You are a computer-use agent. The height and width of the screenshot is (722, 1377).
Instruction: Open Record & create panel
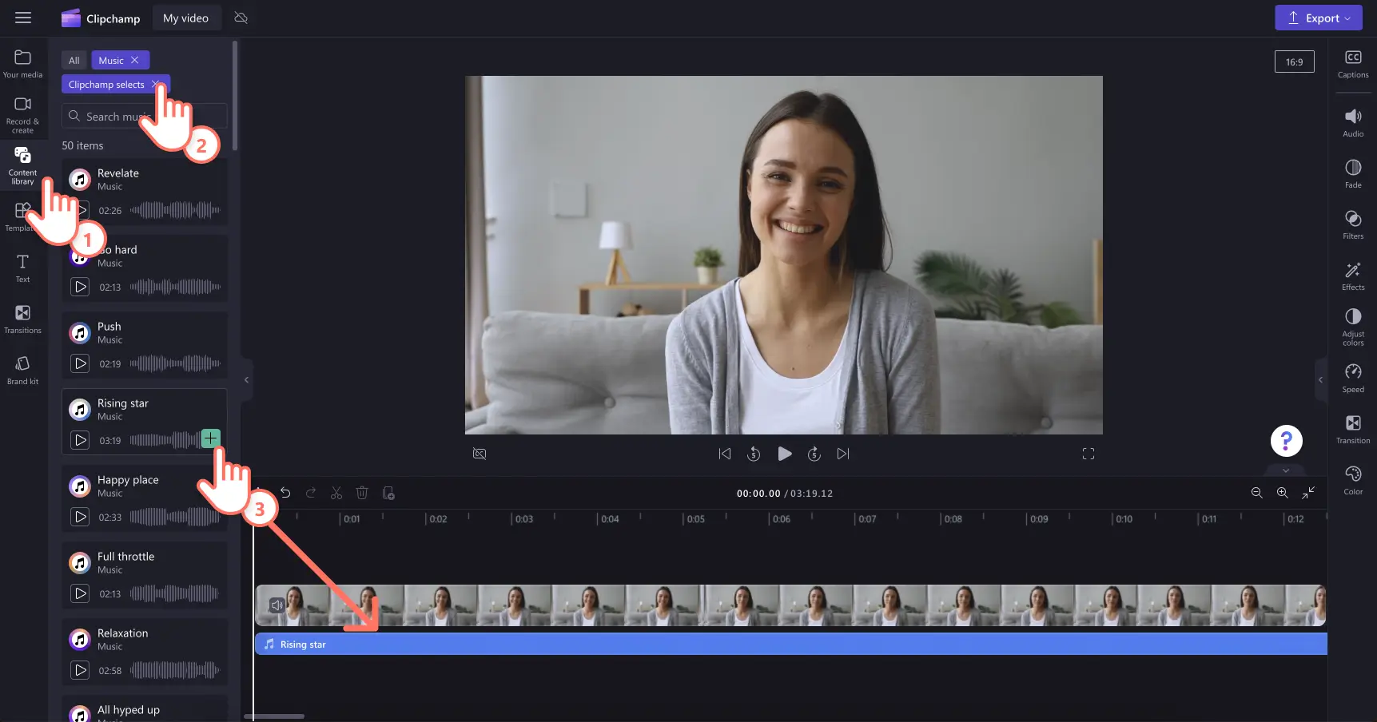tap(22, 114)
